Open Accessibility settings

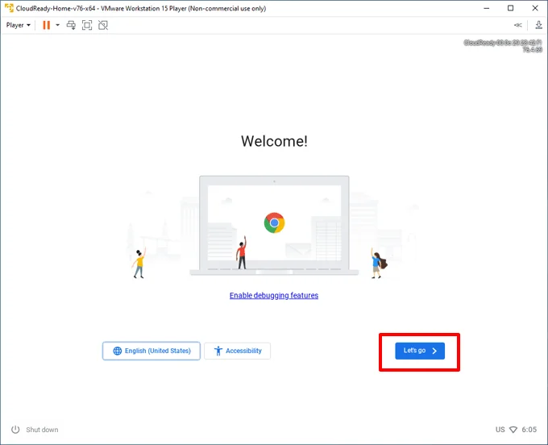click(237, 351)
